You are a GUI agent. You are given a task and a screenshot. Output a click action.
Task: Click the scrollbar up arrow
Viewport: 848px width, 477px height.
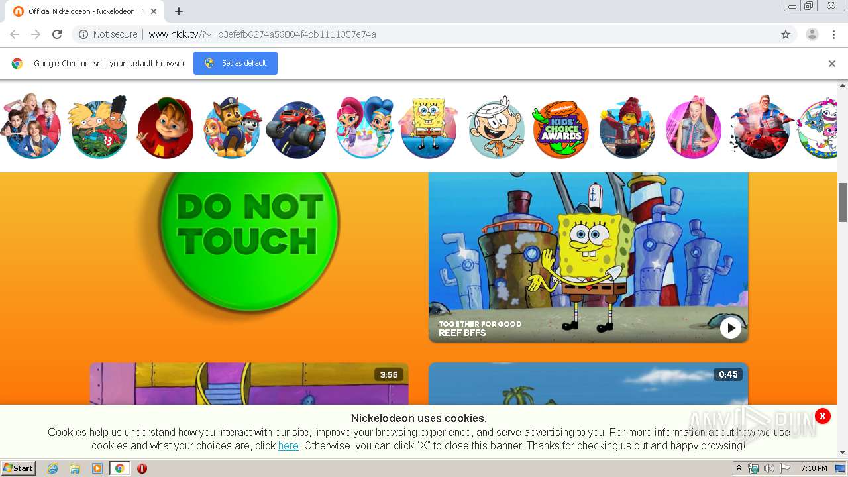(x=843, y=85)
